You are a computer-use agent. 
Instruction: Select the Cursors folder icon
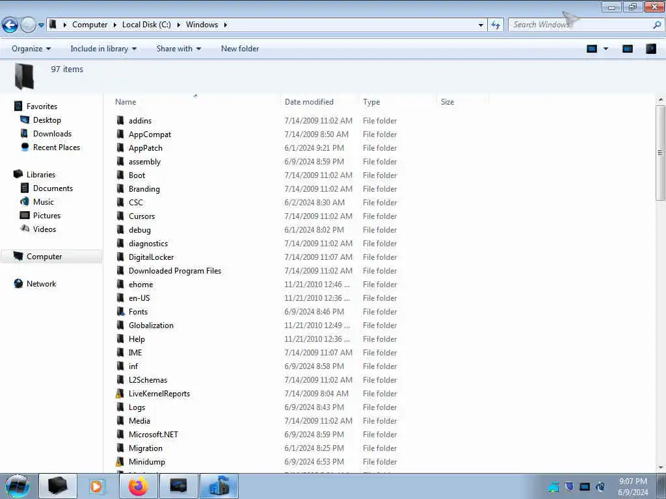[120, 216]
